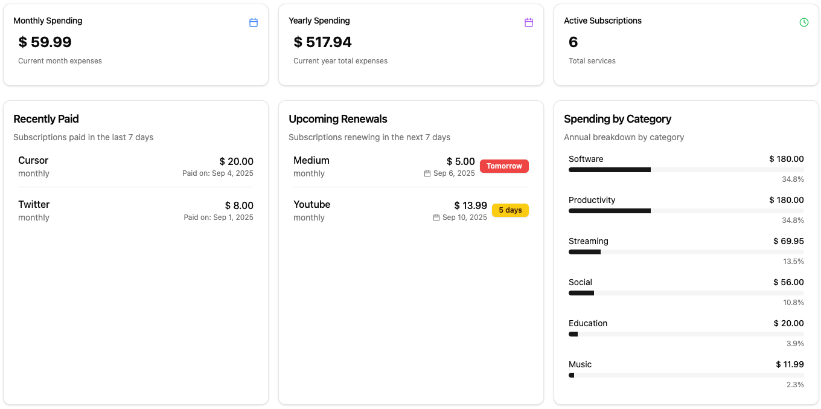Click 'Subscriptions paid in the last 7 days'
Image resolution: width=821 pixels, height=409 pixels.
(x=83, y=137)
